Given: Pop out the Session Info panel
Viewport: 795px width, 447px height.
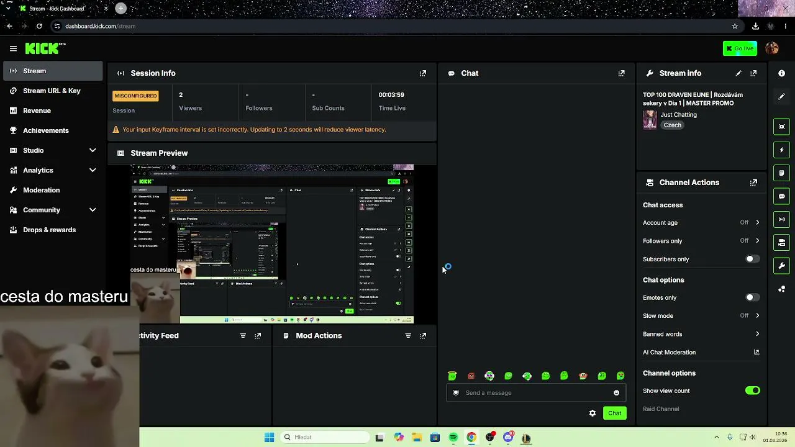Looking at the screenshot, I should click(x=423, y=73).
